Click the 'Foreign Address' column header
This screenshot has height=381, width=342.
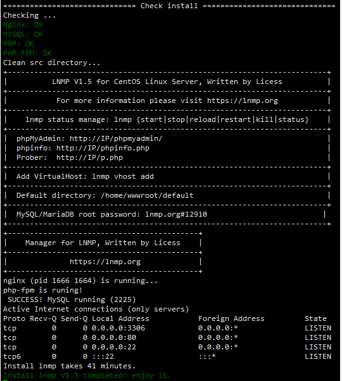tap(231, 318)
